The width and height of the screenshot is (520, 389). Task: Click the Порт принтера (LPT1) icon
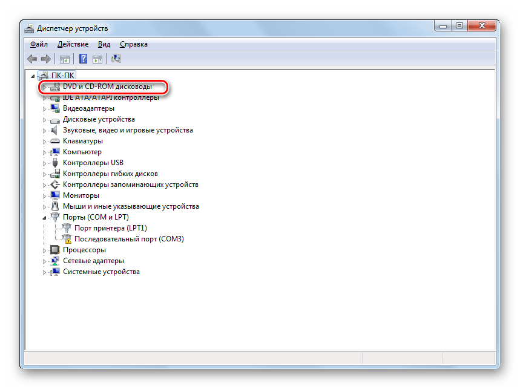pyautogui.click(x=67, y=228)
